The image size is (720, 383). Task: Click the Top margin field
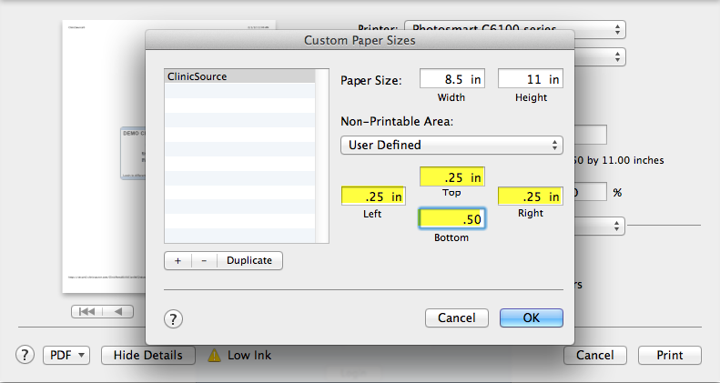(x=451, y=176)
